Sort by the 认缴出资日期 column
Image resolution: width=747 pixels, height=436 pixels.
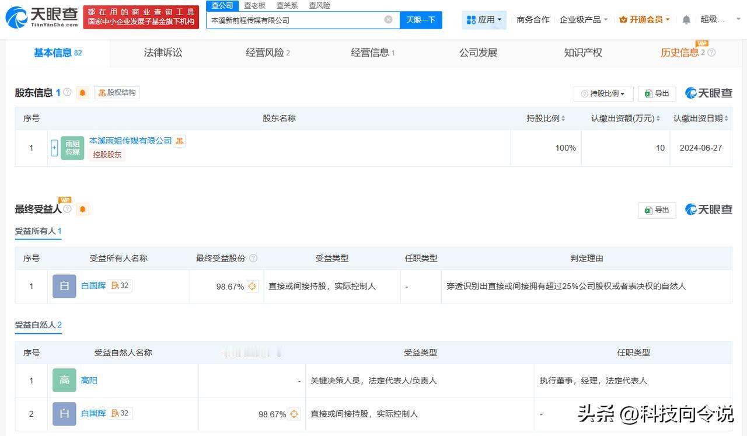click(727, 118)
